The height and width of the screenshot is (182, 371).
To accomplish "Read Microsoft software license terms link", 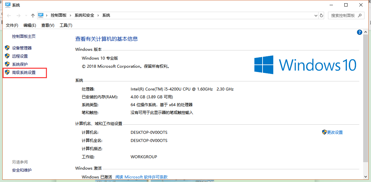I will click(x=141, y=177).
